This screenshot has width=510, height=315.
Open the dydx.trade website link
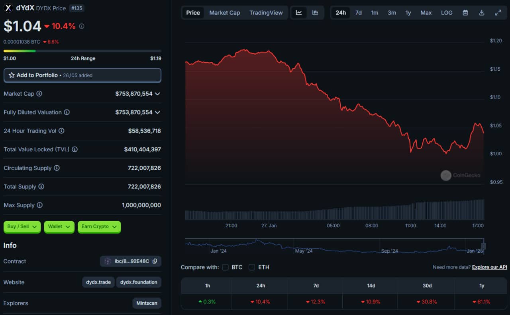pyautogui.click(x=98, y=282)
